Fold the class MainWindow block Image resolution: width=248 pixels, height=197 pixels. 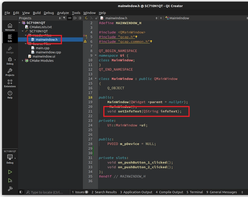point(96,79)
